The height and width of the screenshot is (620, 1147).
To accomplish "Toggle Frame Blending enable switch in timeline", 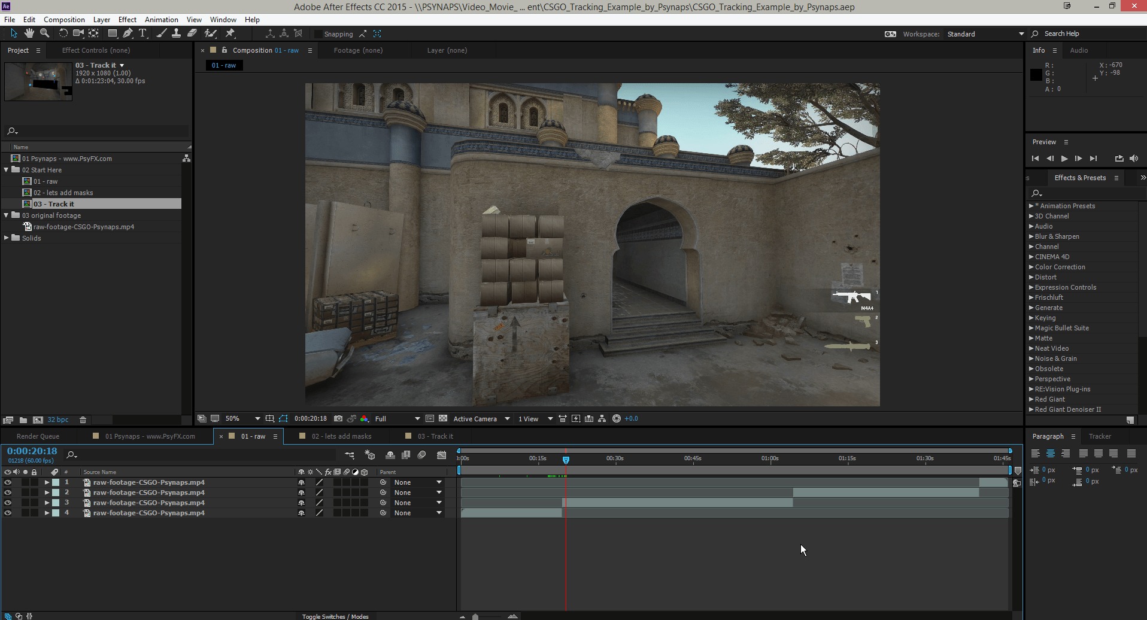I will point(406,455).
